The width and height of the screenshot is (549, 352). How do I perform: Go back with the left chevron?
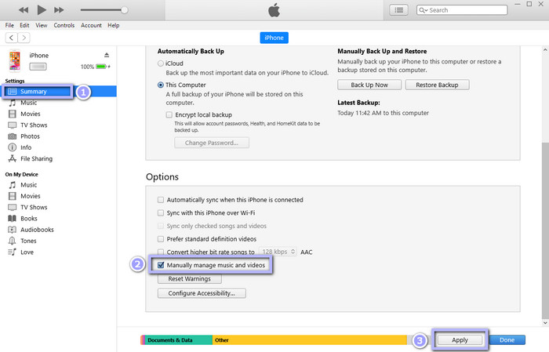pyautogui.click(x=12, y=38)
